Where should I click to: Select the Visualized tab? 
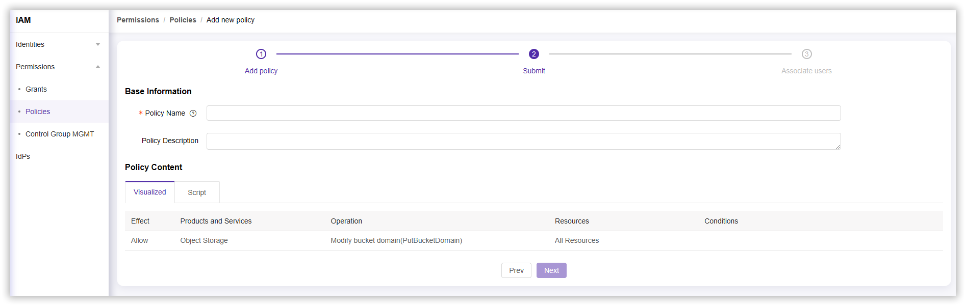[x=150, y=192]
